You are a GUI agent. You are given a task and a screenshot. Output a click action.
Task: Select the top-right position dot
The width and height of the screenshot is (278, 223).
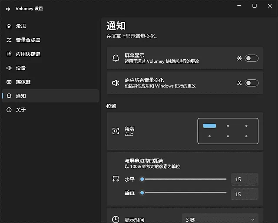tap(246, 126)
